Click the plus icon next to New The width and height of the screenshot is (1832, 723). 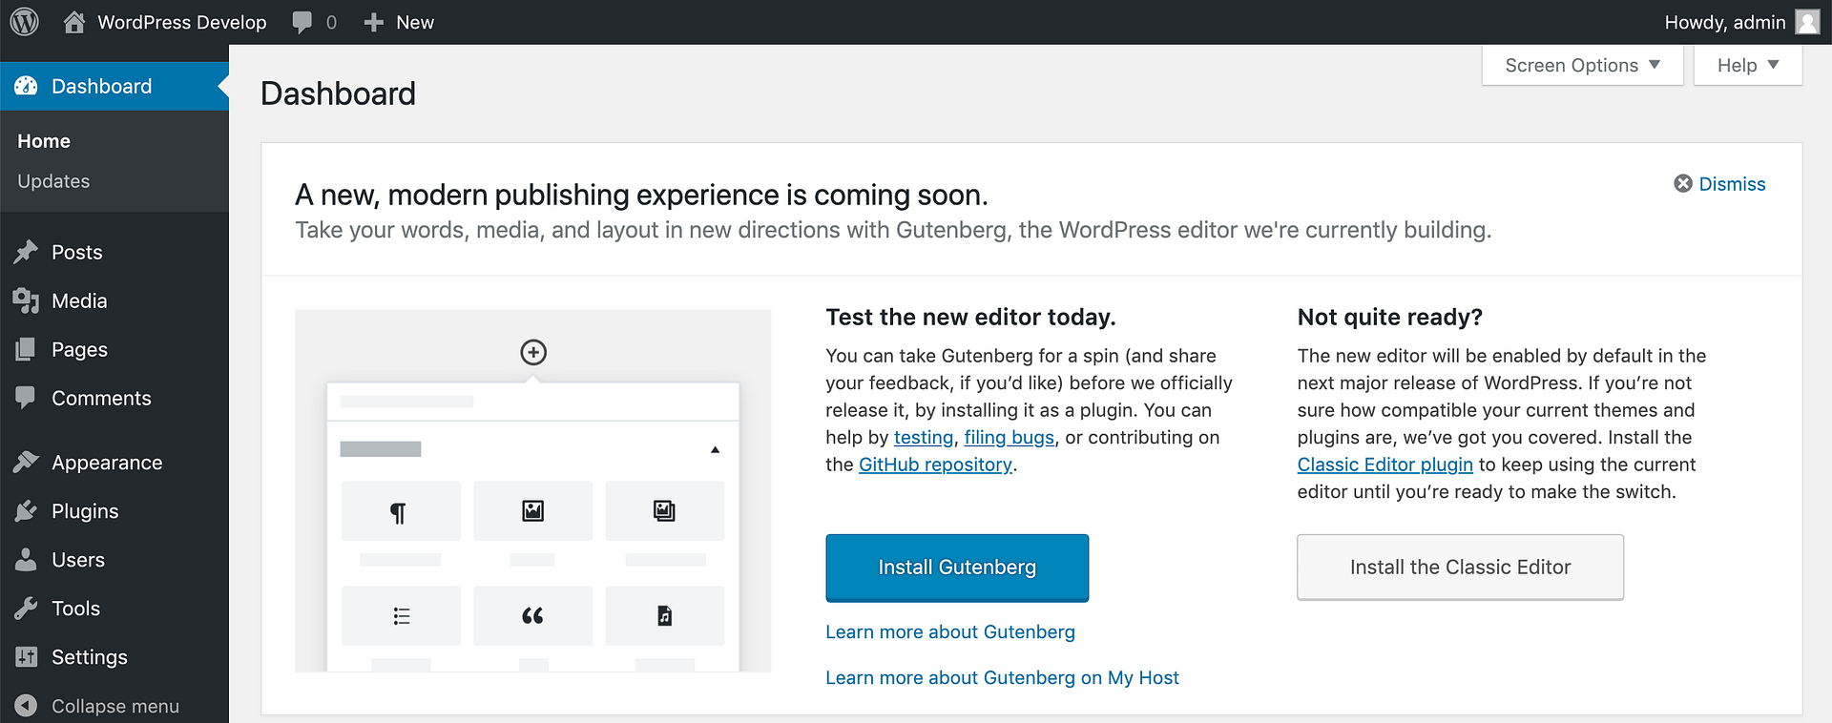(x=374, y=22)
